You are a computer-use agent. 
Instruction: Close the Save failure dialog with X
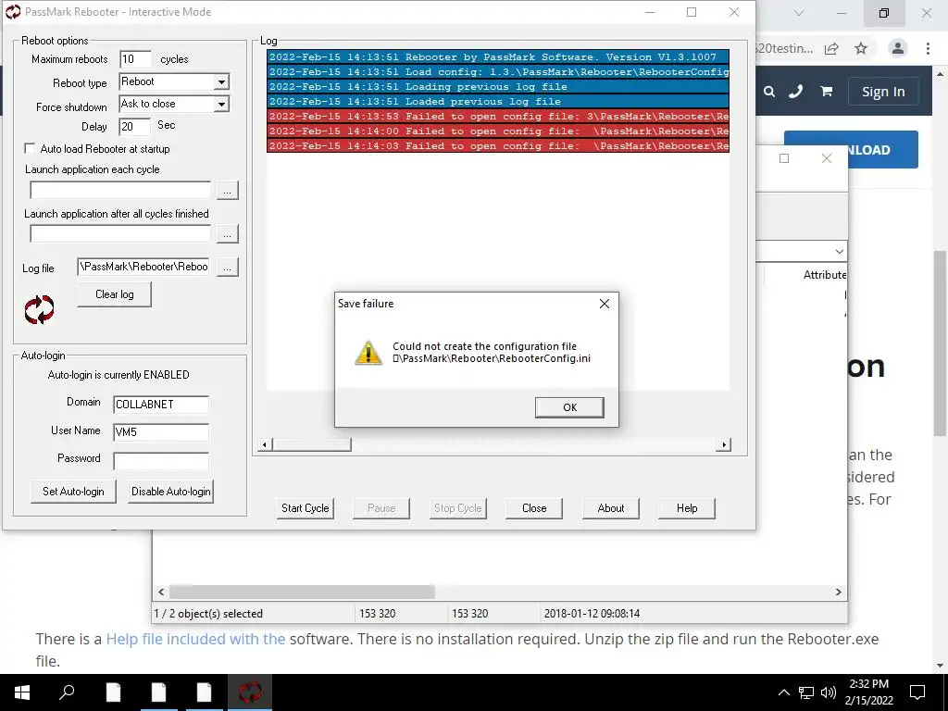(604, 304)
